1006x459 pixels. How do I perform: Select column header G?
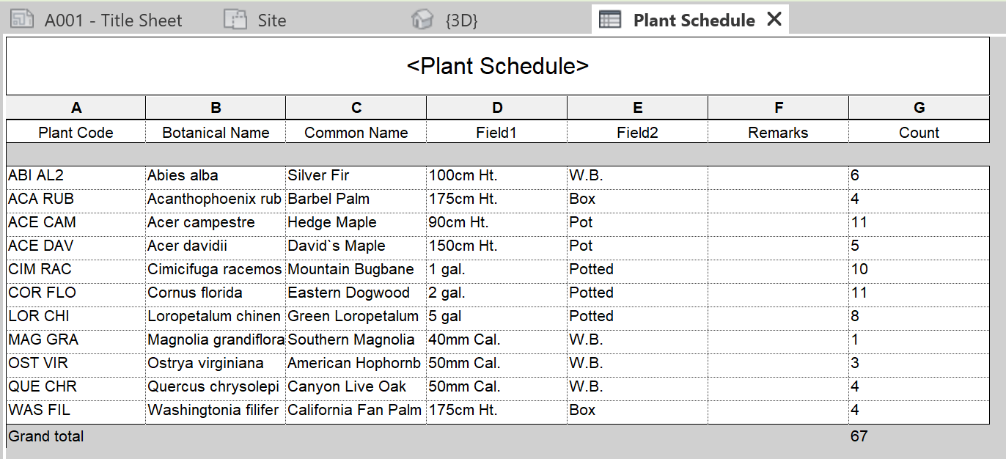(919, 107)
